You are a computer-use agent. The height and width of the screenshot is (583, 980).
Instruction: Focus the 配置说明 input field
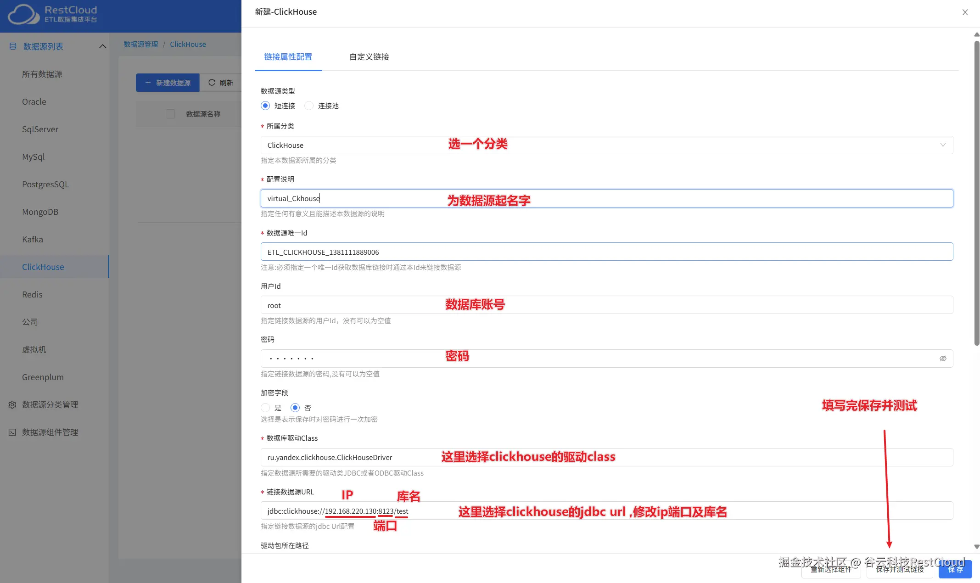[x=607, y=198]
